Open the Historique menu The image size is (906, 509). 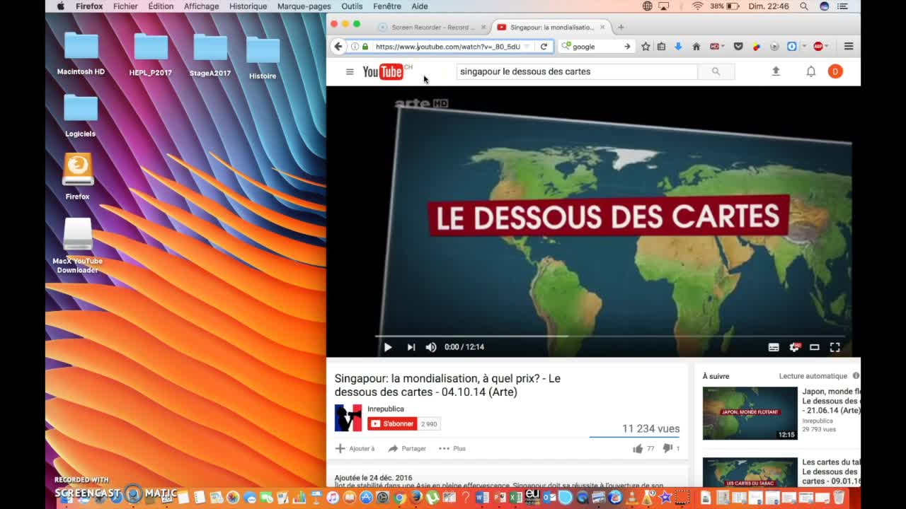pyautogui.click(x=248, y=6)
